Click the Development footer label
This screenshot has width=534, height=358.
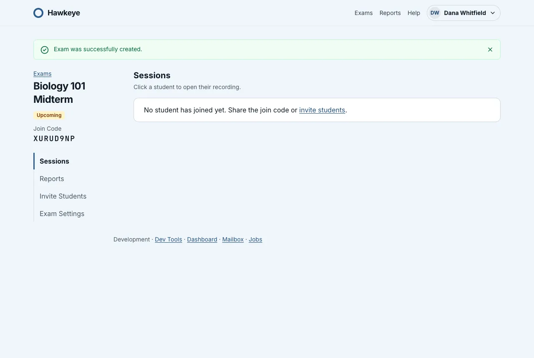pos(131,239)
